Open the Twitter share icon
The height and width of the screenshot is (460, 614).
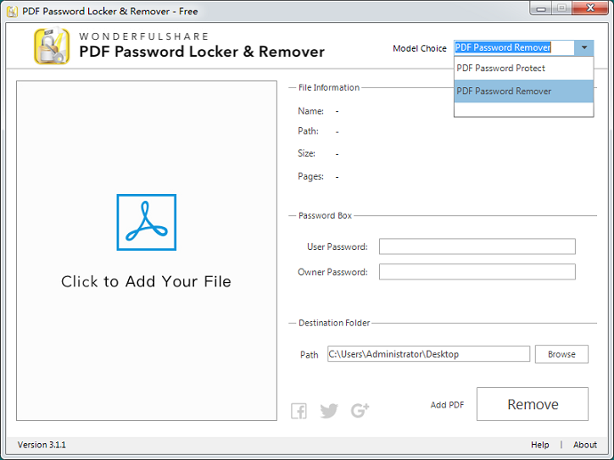click(x=329, y=411)
